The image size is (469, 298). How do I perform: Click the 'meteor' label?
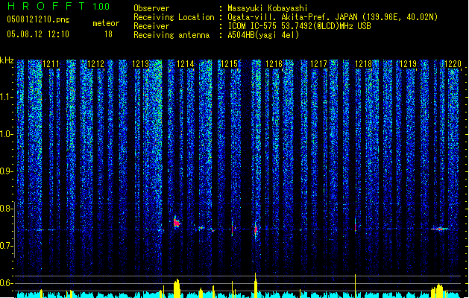(106, 23)
